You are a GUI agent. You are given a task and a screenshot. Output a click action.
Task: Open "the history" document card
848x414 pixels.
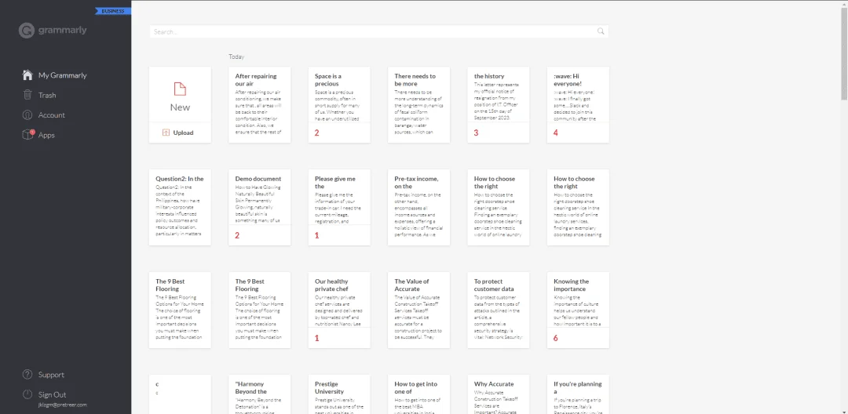[x=499, y=105]
